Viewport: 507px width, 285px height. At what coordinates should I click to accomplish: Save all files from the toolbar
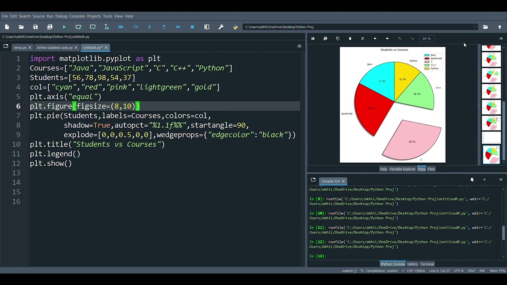pyautogui.click(x=50, y=27)
